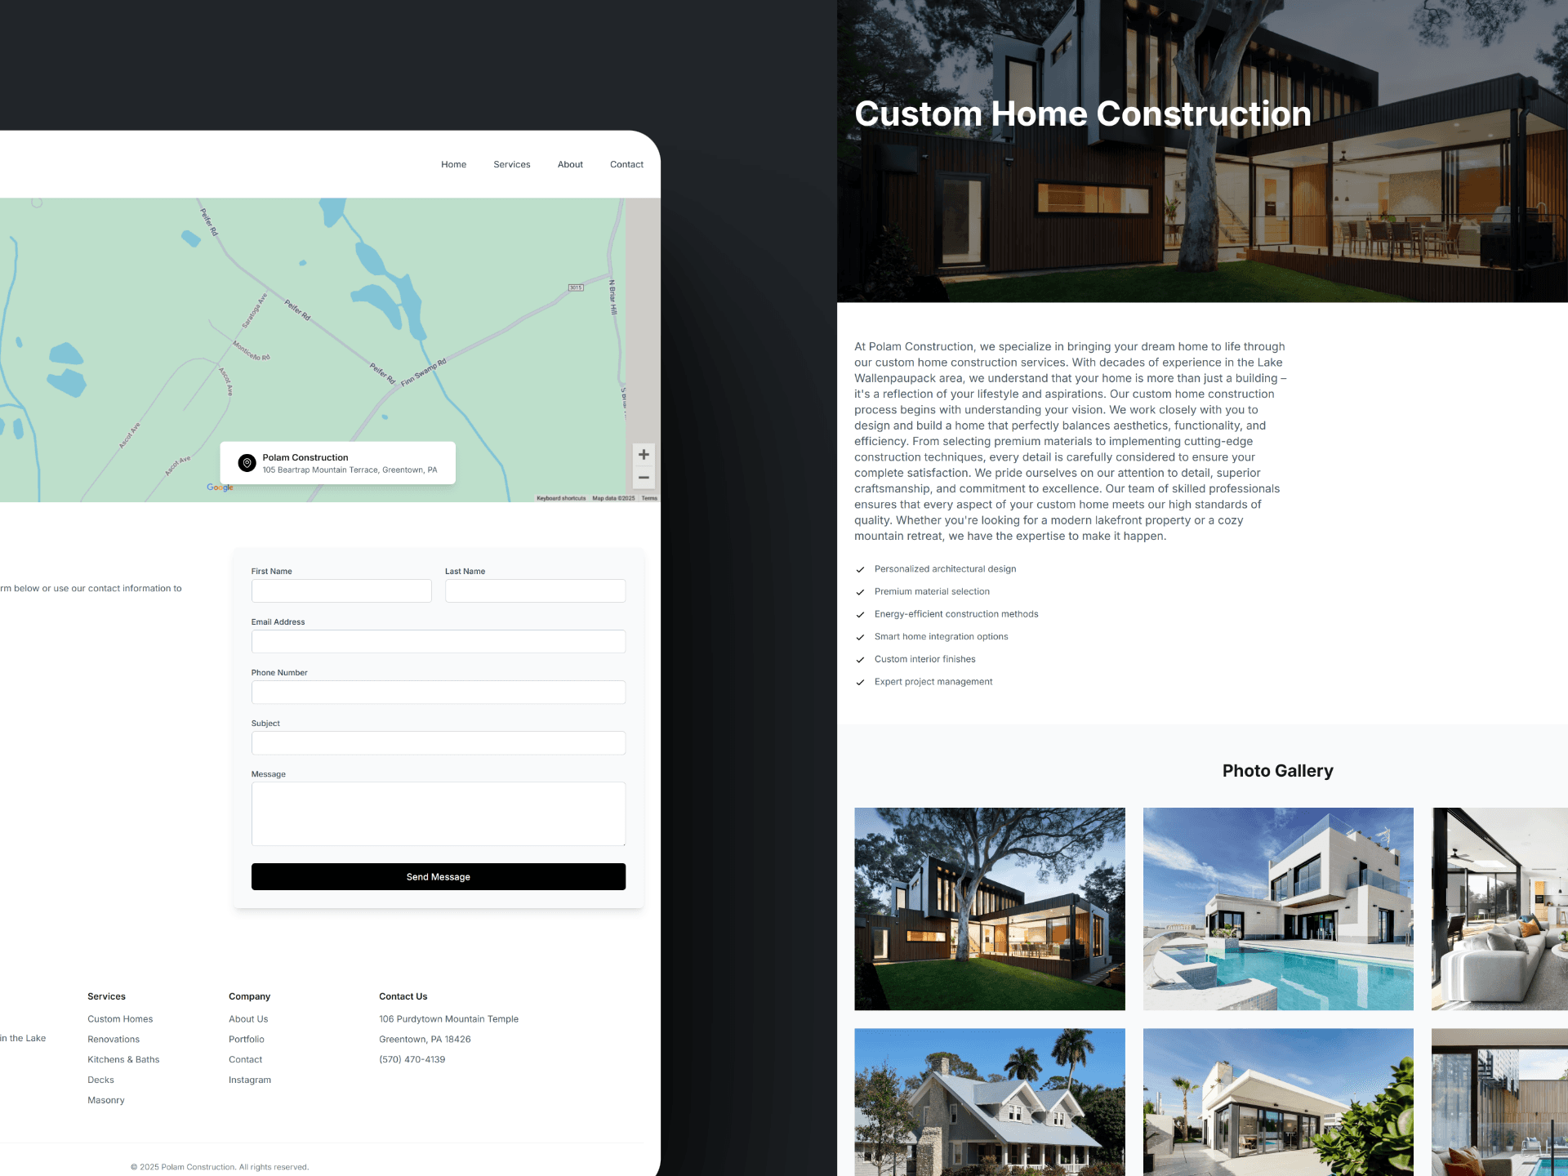Click the modern lakefront house photo thumbnail

click(x=989, y=908)
